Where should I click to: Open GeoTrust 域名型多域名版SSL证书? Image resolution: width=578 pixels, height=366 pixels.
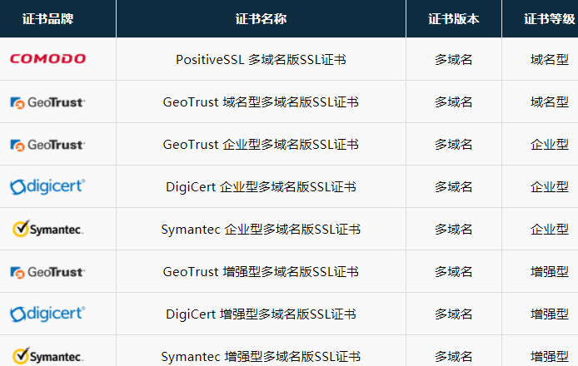coord(261,102)
